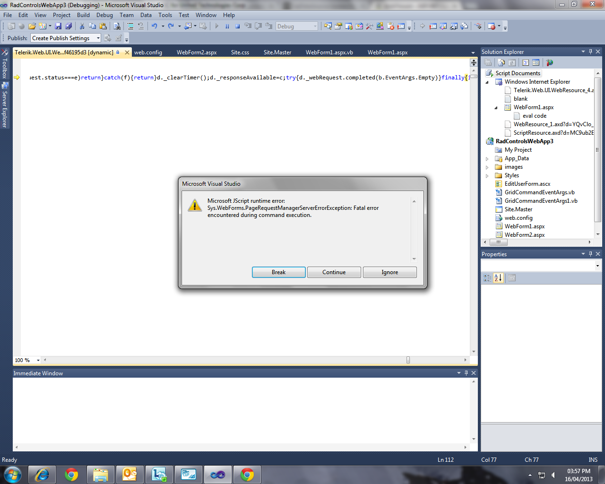Switch to the Site.css tab
The width and height of the screenshot is (605, 484).
point(240,52)
